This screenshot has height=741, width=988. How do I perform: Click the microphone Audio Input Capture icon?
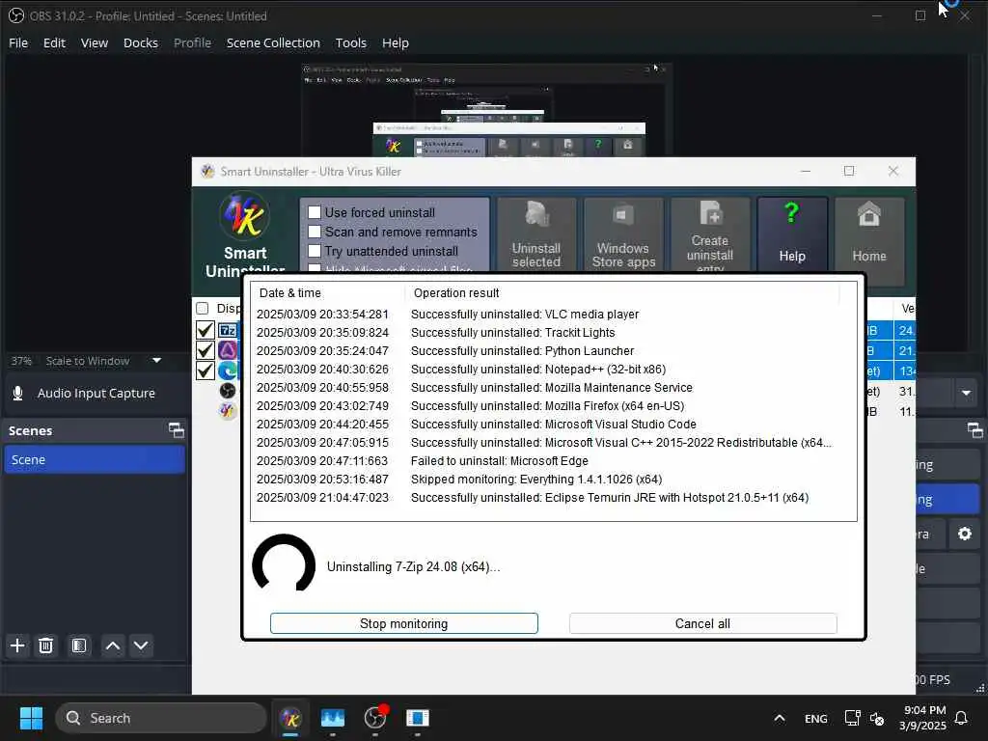(x=17, y=393)
